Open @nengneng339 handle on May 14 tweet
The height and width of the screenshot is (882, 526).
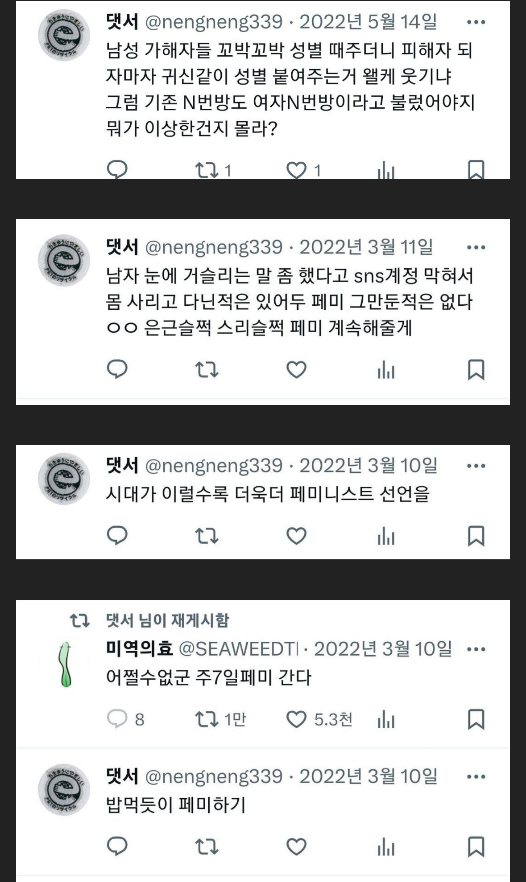coord(214,22)
